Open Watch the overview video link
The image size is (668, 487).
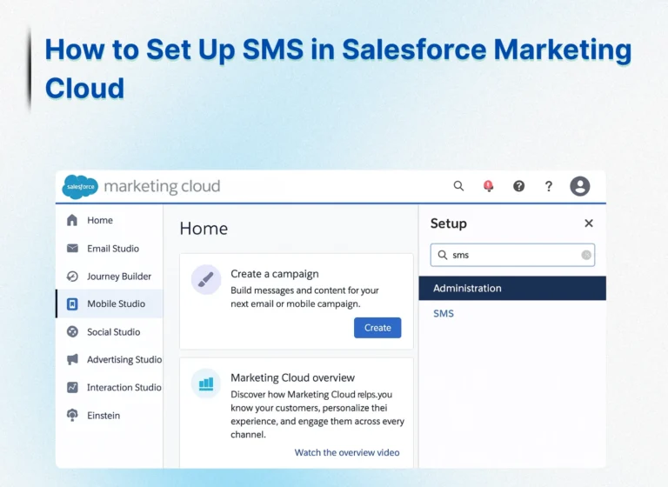pos(347,452)
